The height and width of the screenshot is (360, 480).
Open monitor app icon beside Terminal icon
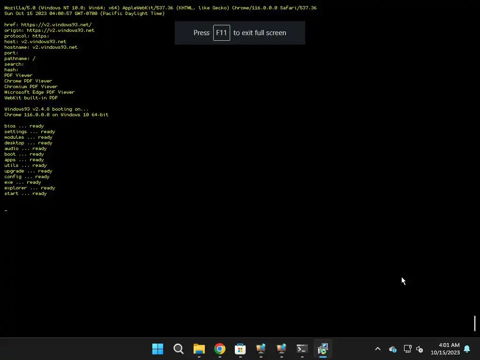coord(281,349)
